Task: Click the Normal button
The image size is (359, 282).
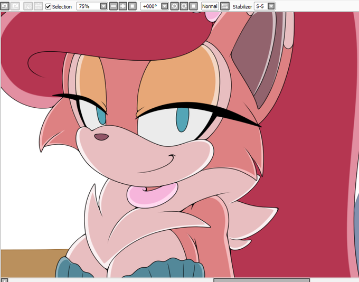Action: click(210, 6)
